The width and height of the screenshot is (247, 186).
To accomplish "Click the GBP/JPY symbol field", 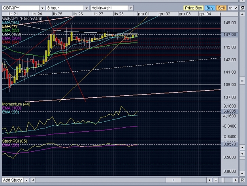I will tap(21, 8).
